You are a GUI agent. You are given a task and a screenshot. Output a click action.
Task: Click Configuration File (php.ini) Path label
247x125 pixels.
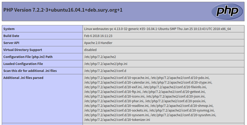[28, 57]
